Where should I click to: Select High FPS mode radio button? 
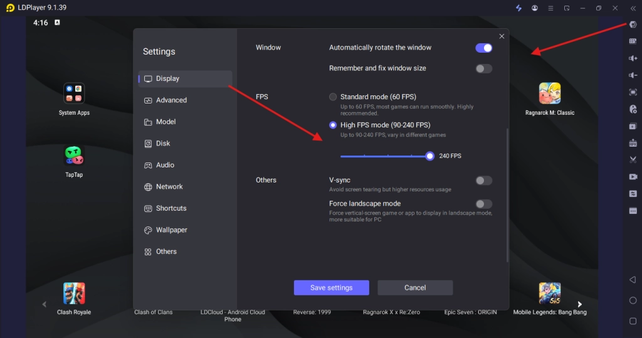(x=333, y=125)
